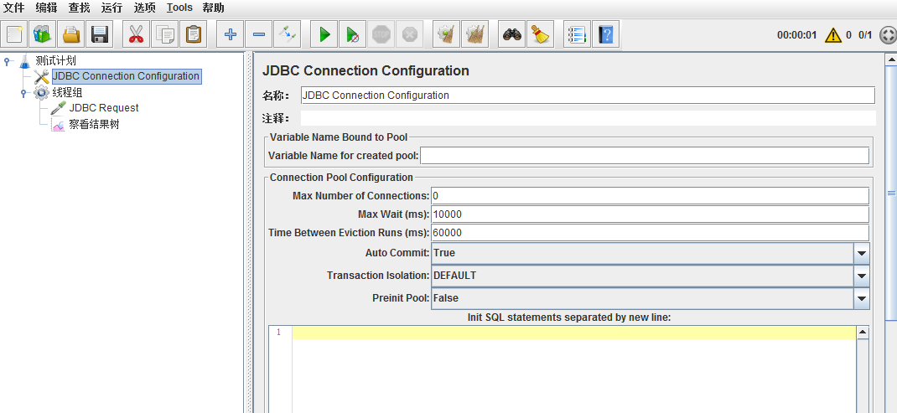
Task: Collapse all nodes with minus icon
Action: (258, 35)
